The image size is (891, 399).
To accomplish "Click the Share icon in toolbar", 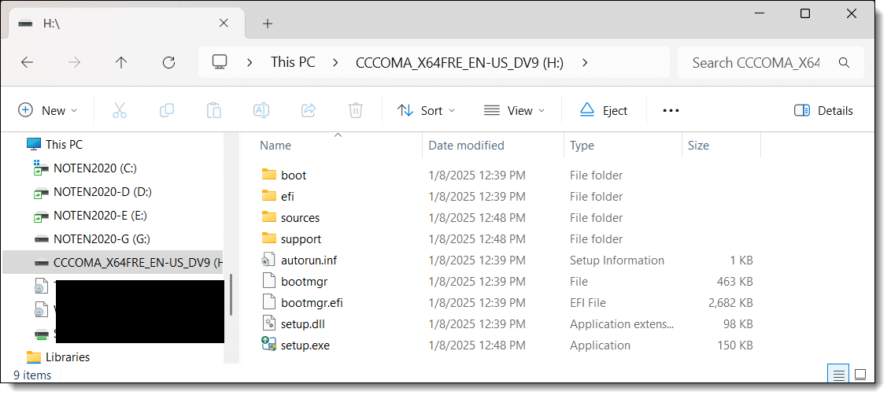I will [x=309, y=110].
